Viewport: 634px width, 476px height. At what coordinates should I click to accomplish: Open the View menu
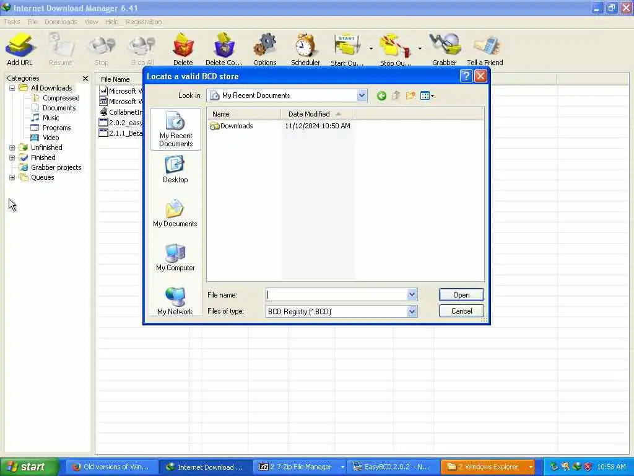pyautogui.click(x=92, y=22)
